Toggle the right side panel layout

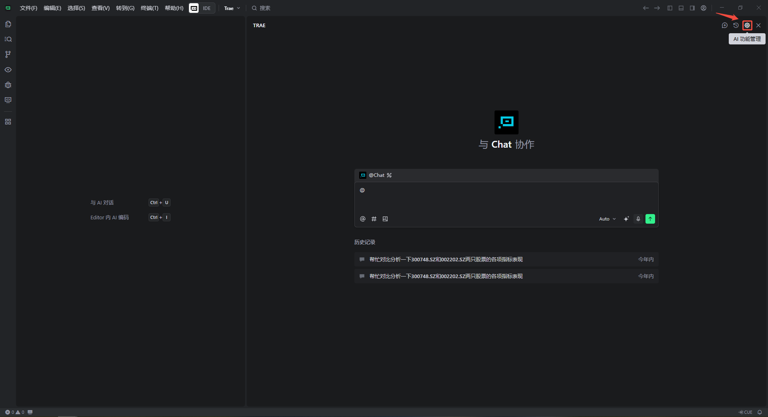692,8
